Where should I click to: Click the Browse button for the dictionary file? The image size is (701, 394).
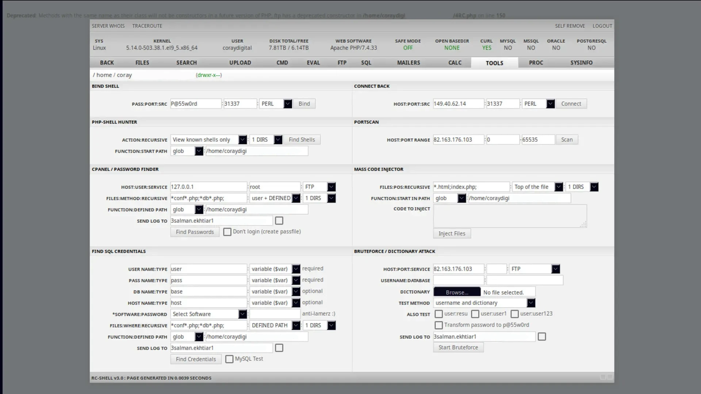457,292
